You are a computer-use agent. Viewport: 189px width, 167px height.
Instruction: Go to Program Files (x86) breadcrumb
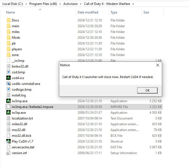point(43,4)
